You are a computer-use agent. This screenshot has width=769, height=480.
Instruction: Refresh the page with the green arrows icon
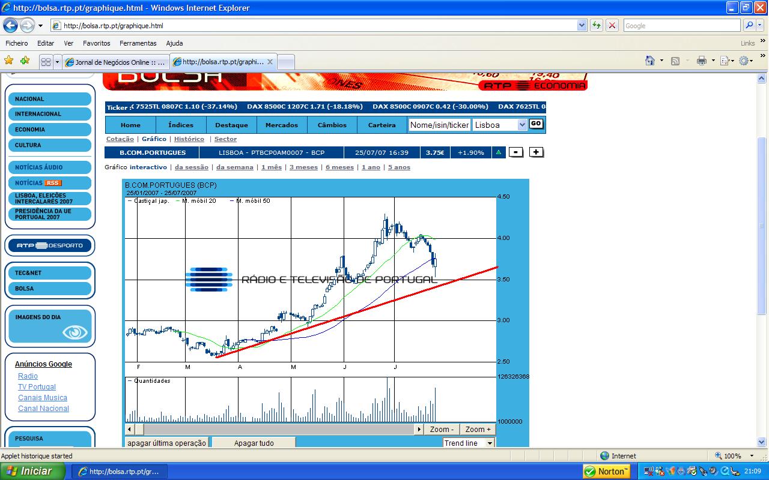click(596, 25)
